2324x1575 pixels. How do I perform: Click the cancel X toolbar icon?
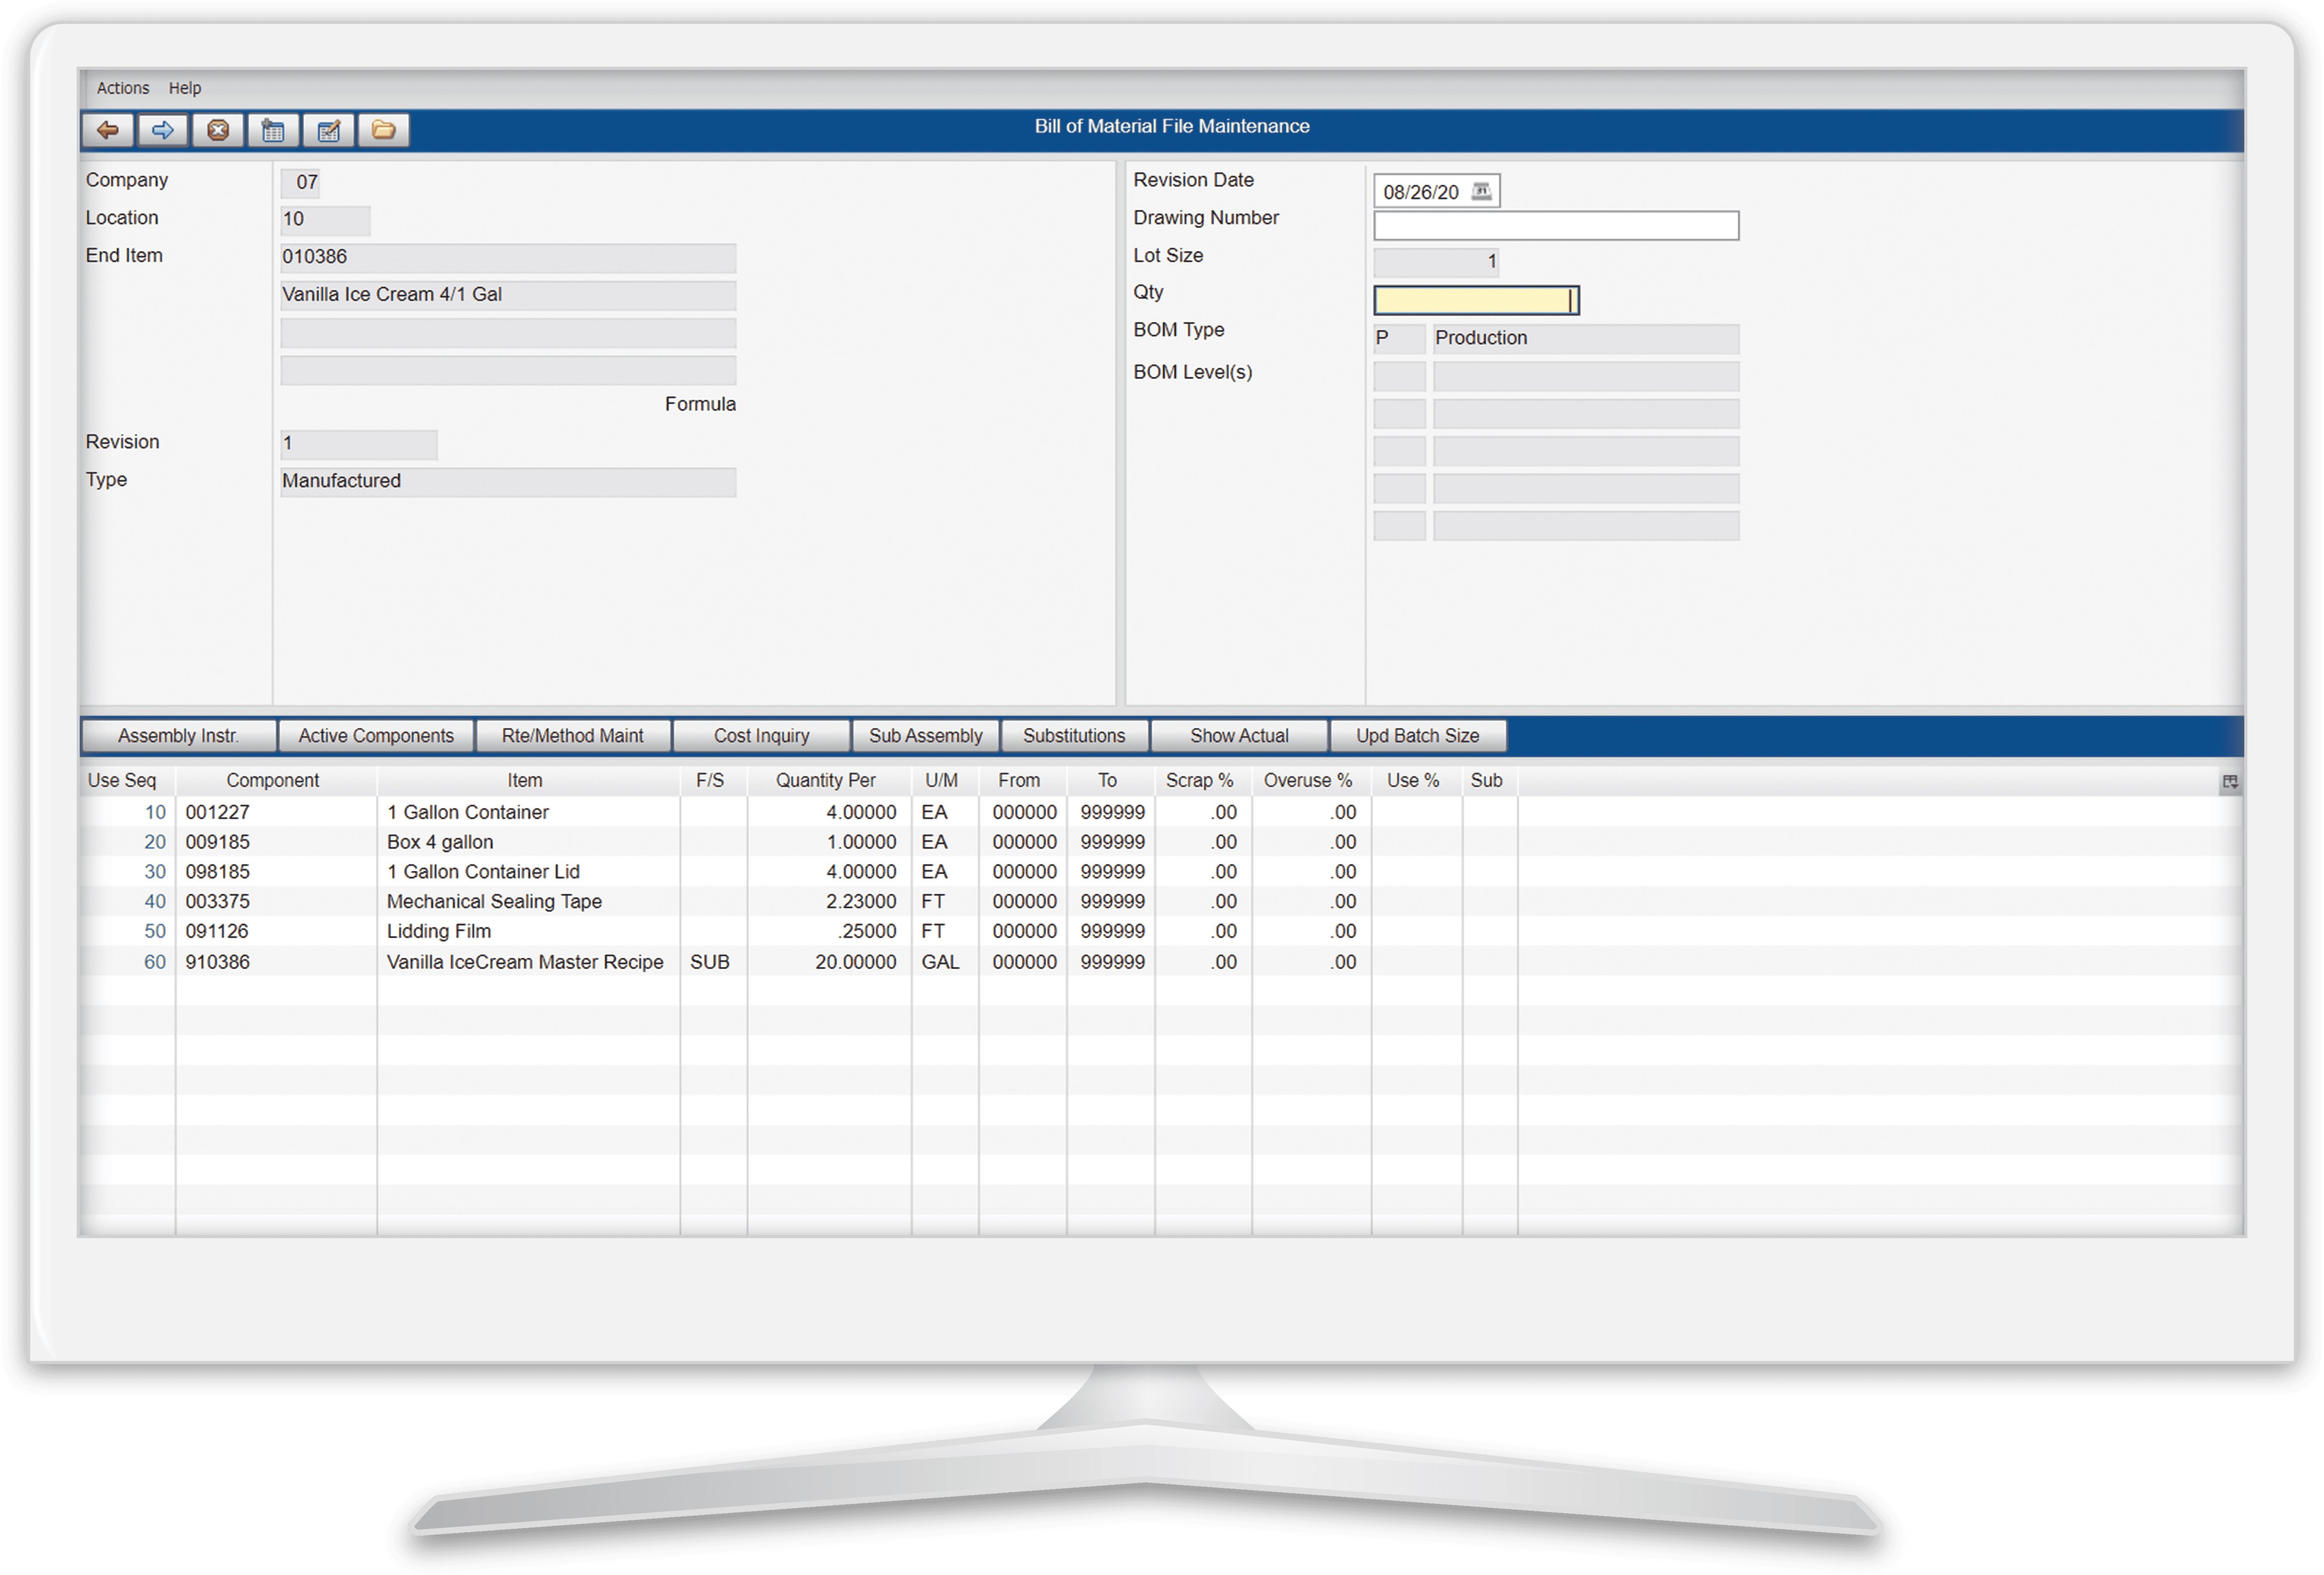click(218, 130)
